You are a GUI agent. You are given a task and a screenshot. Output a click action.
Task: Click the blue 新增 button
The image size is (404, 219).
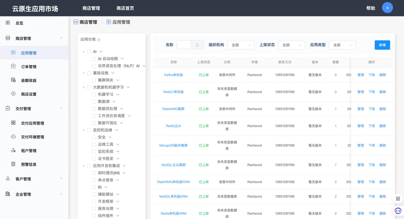pos(382,45)
